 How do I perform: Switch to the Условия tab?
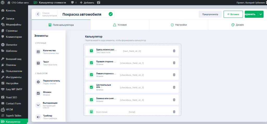[120, 25]
